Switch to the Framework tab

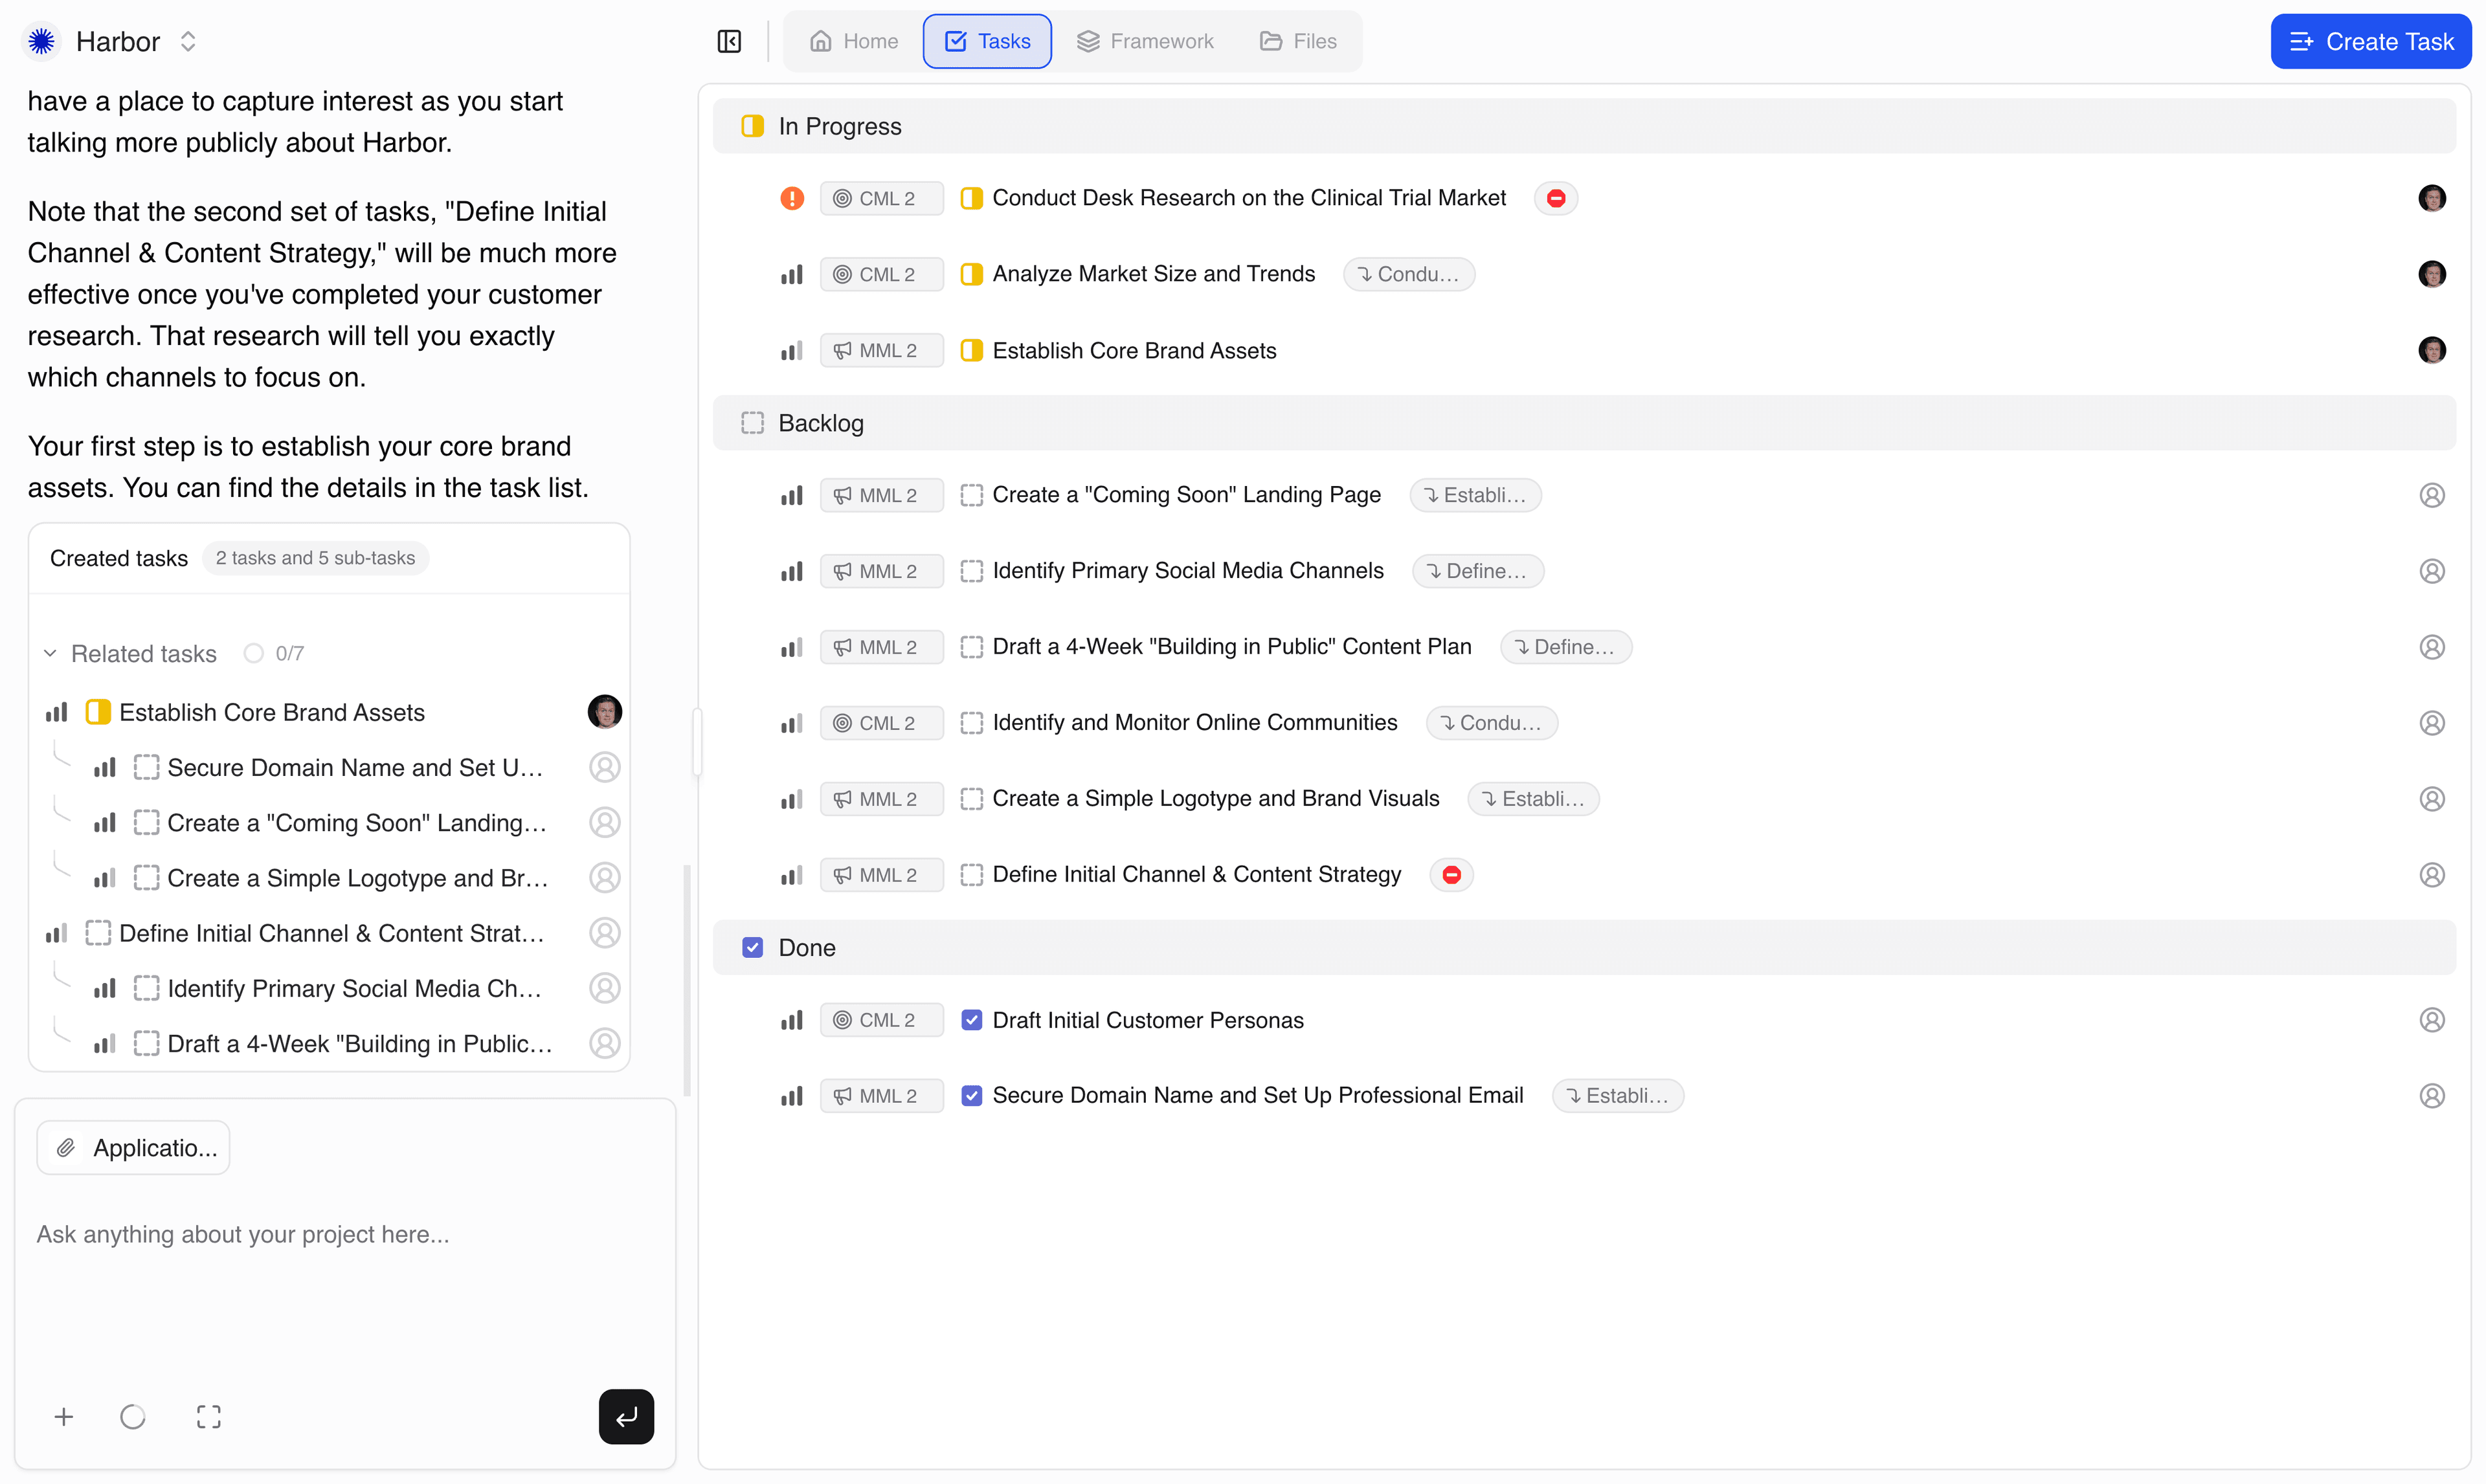(x=1146, y=41)
